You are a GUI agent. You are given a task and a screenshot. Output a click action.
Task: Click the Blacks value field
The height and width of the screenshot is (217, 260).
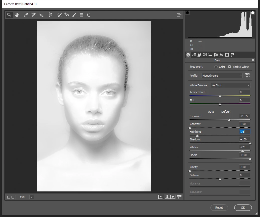point(245,155)
